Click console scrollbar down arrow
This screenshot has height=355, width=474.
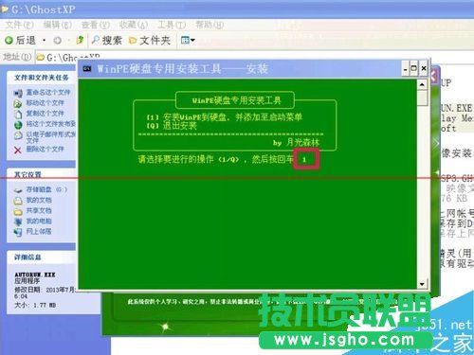(422, 284)
